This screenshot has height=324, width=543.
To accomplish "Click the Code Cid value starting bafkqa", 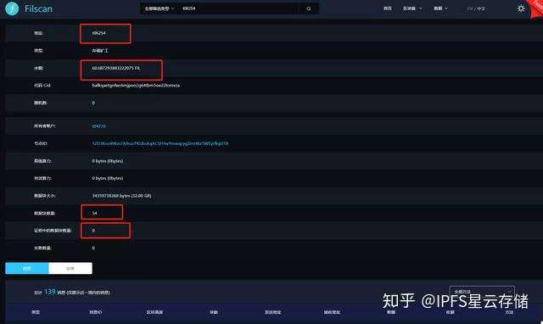I will (x=136, y=85).
